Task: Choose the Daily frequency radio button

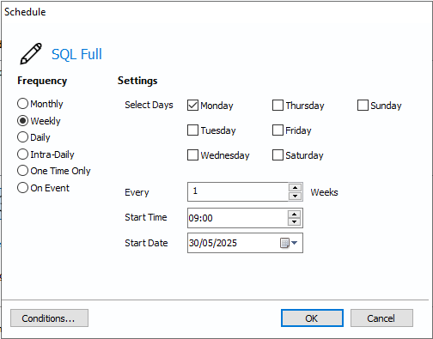Action: tap(22, 137)
